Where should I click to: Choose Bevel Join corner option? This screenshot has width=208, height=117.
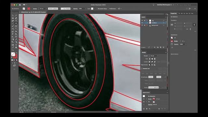pos(155,62)
